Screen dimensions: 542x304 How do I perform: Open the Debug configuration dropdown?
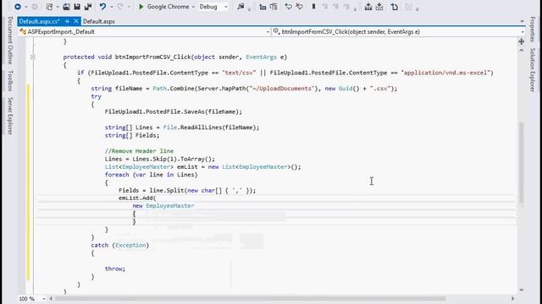coord(226,7)
